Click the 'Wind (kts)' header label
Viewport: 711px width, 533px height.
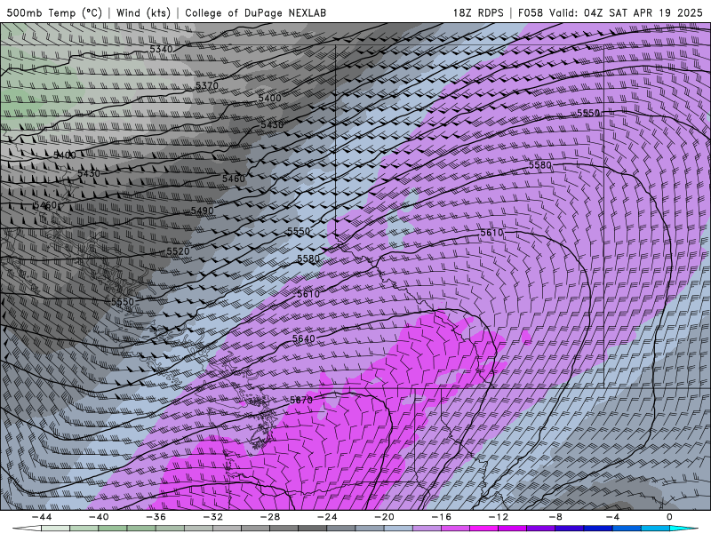coord(143,12)
